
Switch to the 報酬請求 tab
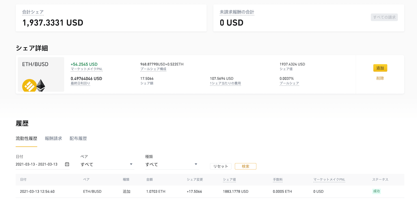[x=53, y=138]
